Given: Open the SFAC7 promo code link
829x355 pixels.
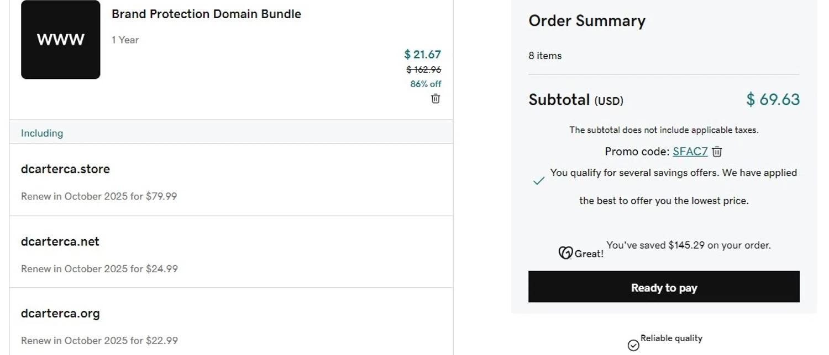Looking at the screenshot, I should (690, 152).
